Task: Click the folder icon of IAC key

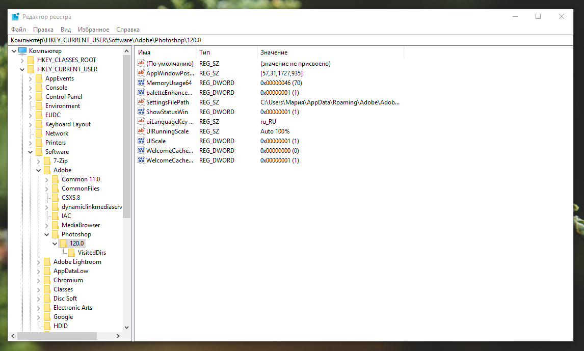Action: pos(56,216)
